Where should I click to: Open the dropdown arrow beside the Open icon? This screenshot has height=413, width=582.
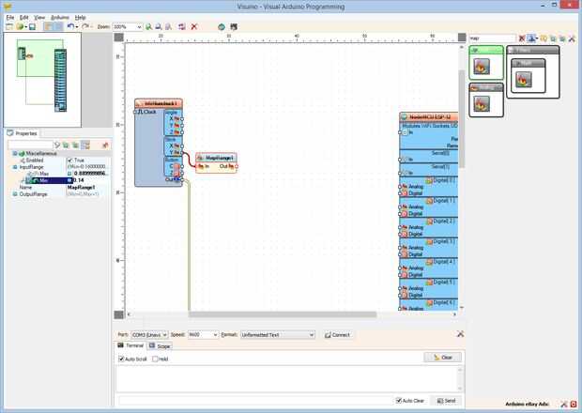click(25, 27)
